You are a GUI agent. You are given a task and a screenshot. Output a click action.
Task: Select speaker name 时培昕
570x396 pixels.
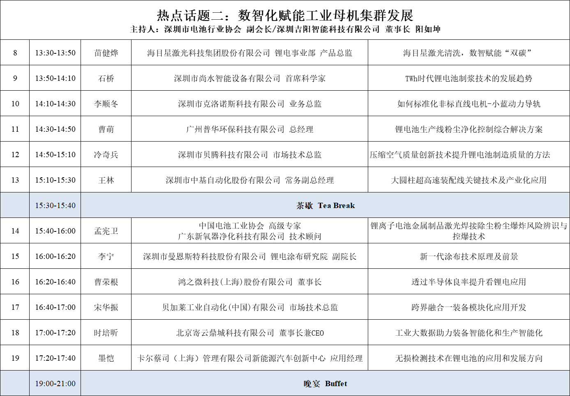point(106,332)
